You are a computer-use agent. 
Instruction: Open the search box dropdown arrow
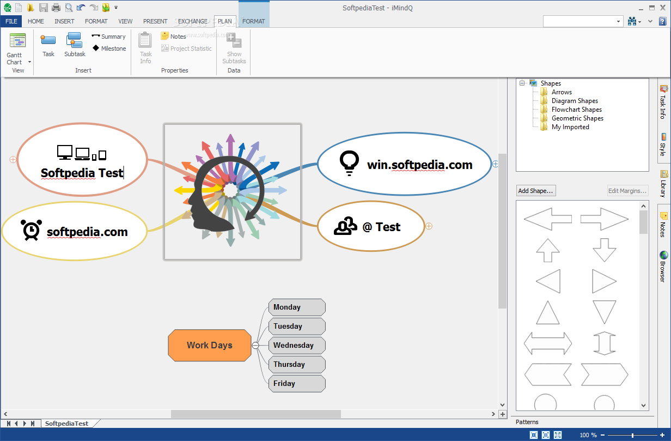[619, 21]
